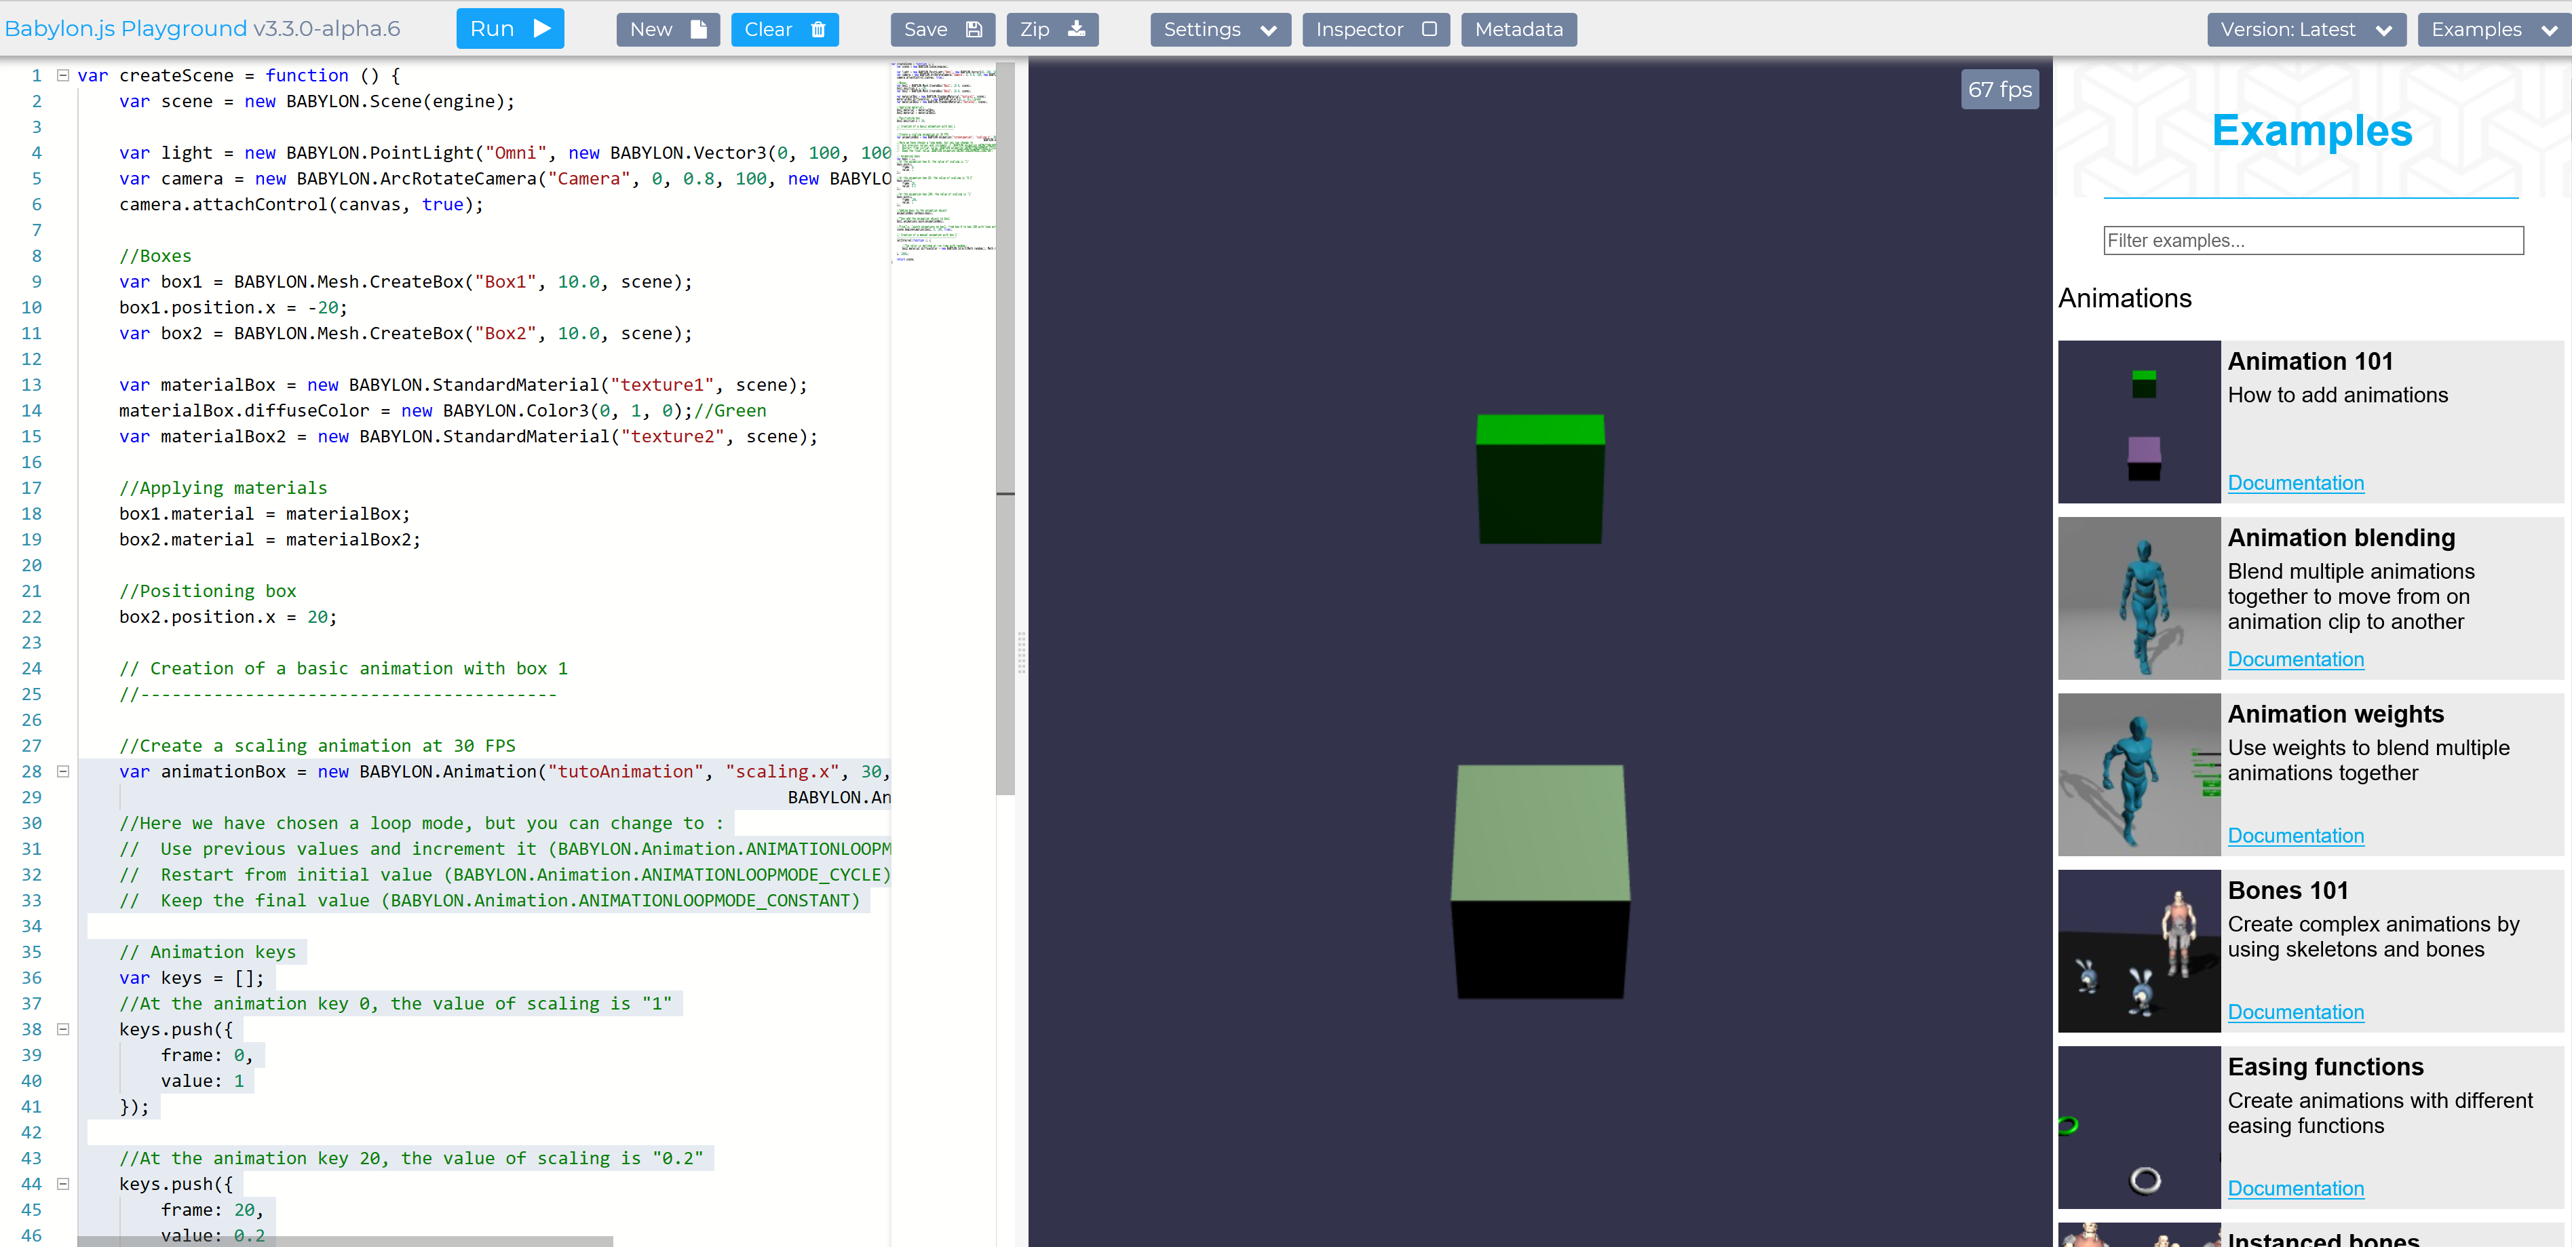This screenshot has height=1247, width=2572.
Task: Click the Animation 101 title
Action: pyautogui.click(x=2309, y=362)
